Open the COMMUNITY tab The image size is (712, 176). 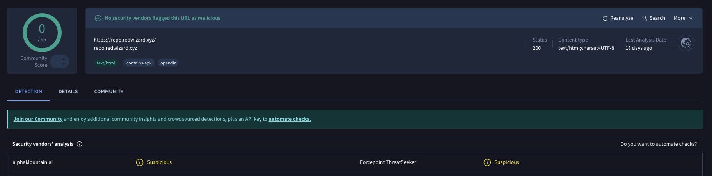click(109, 92)
